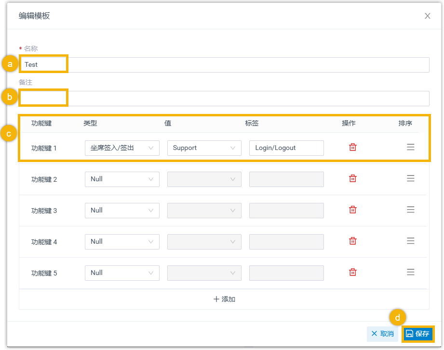
Task: Click sort handle of function key 5
Action: pyautogui.click(x=410, y=272)
